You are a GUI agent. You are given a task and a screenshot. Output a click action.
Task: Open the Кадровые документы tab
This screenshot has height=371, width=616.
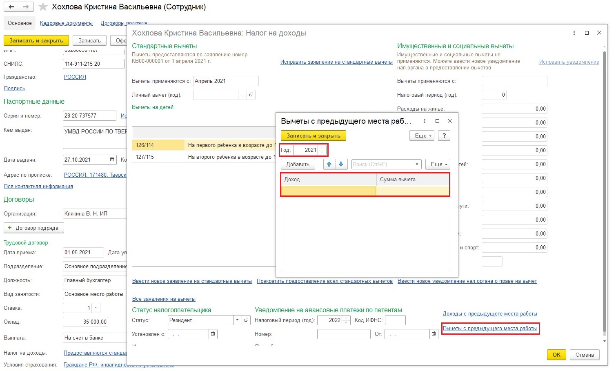[66, 23]
